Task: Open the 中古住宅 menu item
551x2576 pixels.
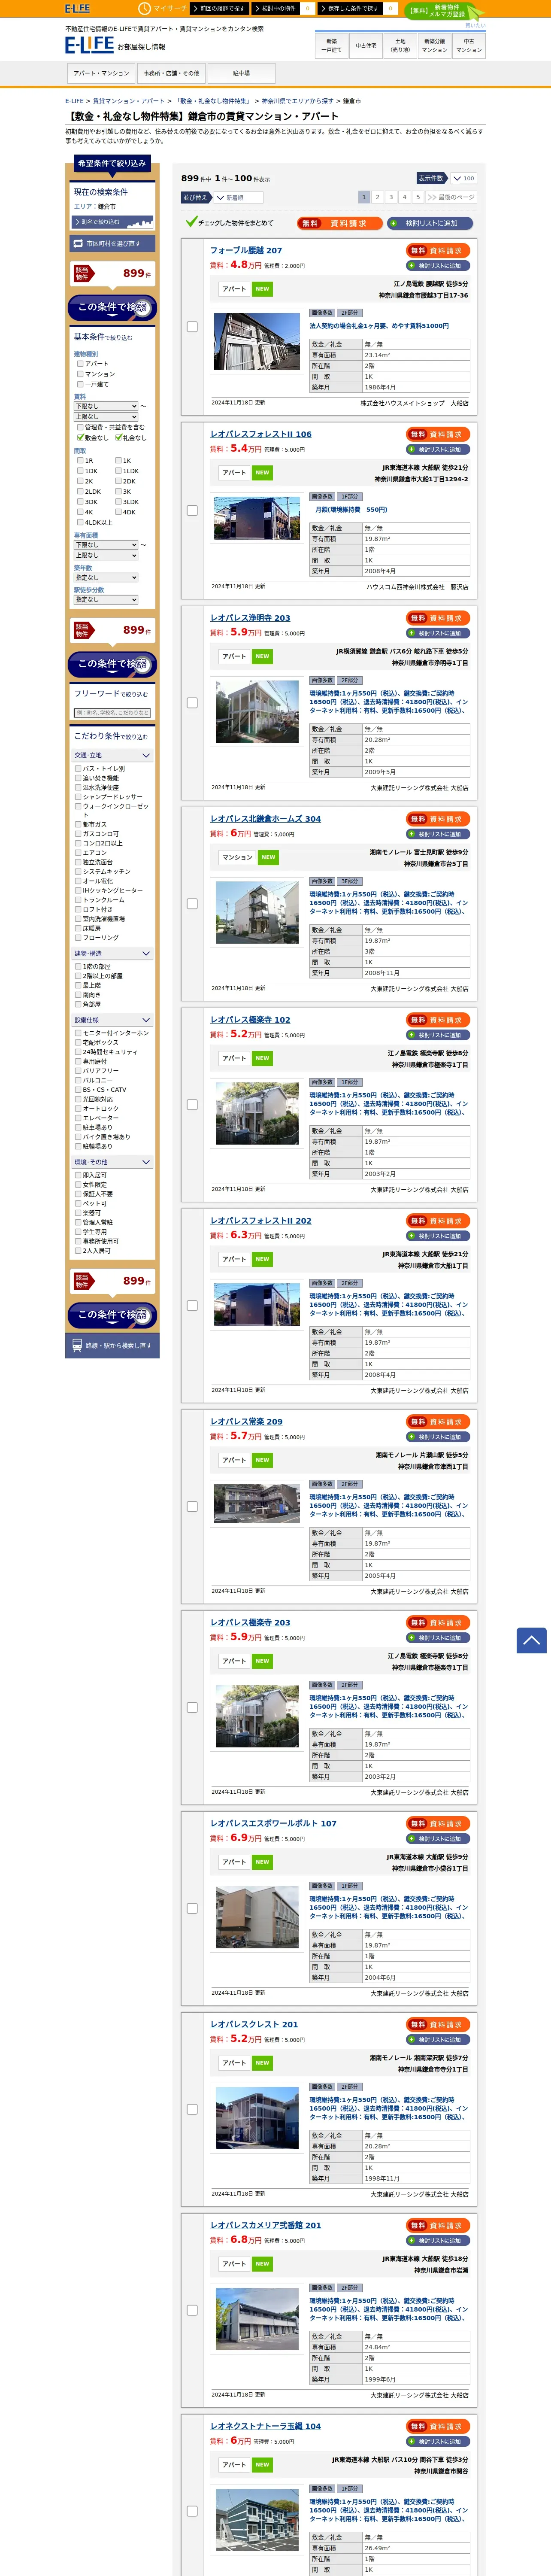Action: tap(366, 45)
